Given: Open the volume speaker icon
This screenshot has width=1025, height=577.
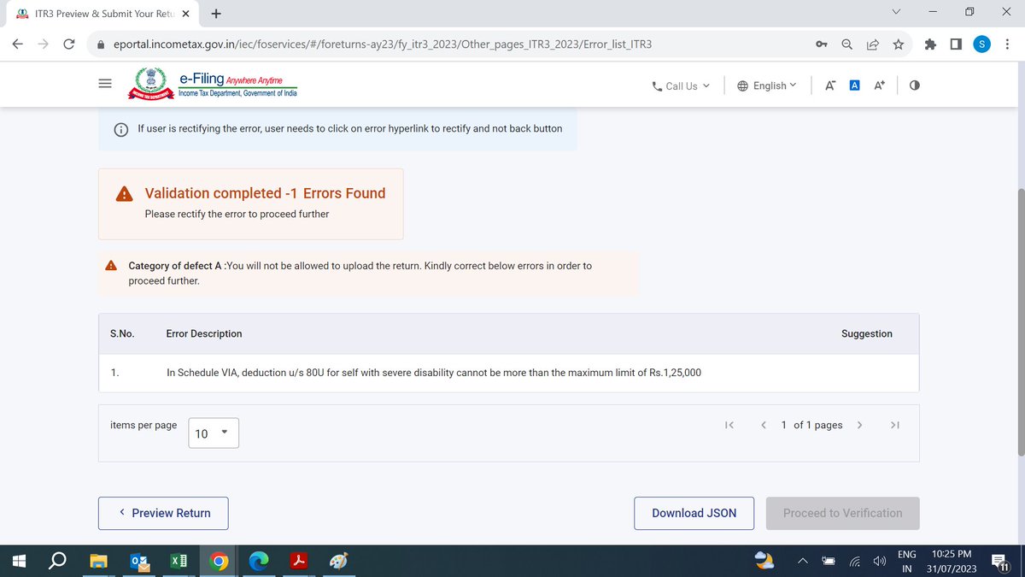Looking at the screenshot, I should pos(880,562).
